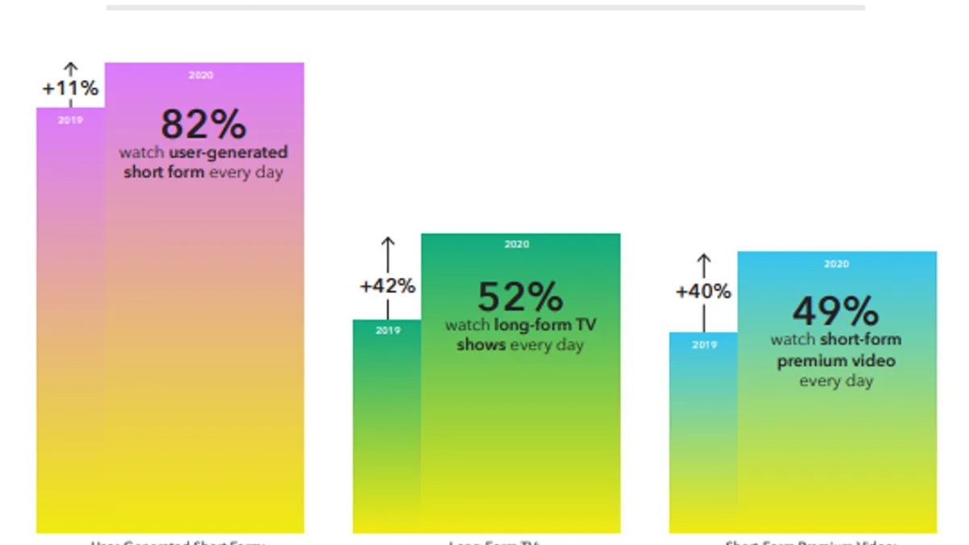The height and width of the screenshot is (545, 969).
Task: Click the 'user-generated short form' text
Action: click(206, 162)
